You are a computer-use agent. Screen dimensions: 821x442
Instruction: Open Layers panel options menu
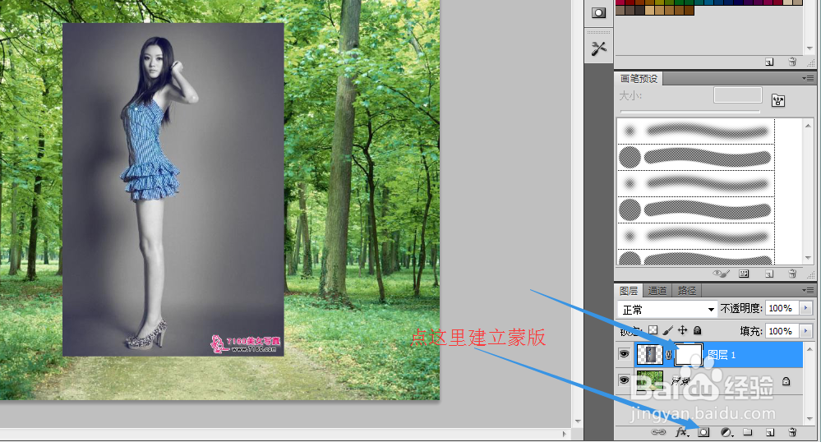808,290
